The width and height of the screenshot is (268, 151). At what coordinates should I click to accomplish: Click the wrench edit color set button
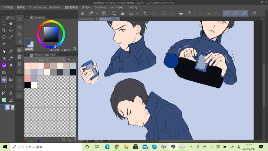(x=69, y=60)
